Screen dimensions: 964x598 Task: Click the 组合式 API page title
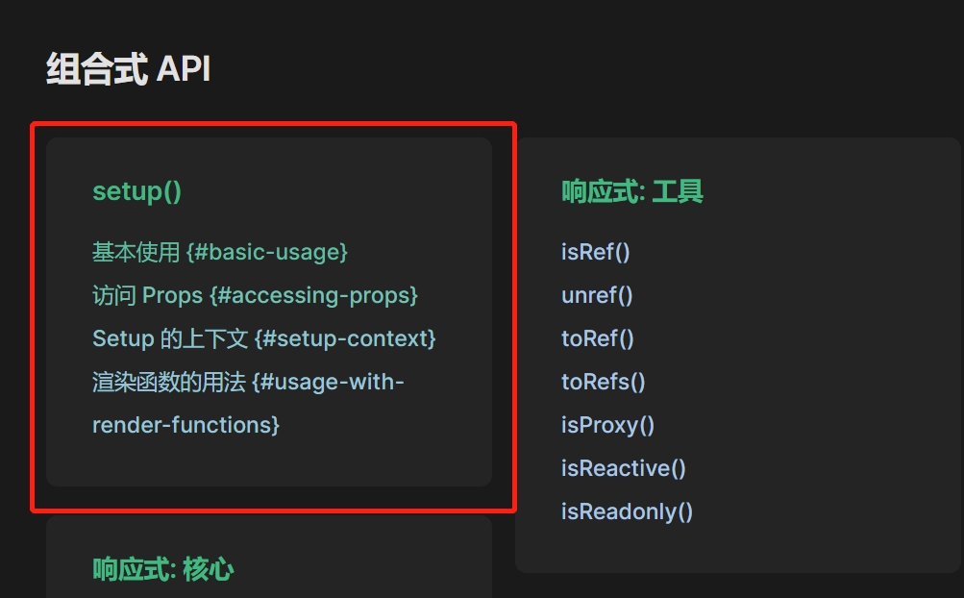click(x=129, y=68)
